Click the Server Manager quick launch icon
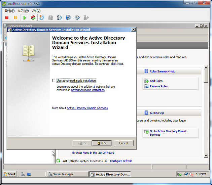 coord(23,174)
